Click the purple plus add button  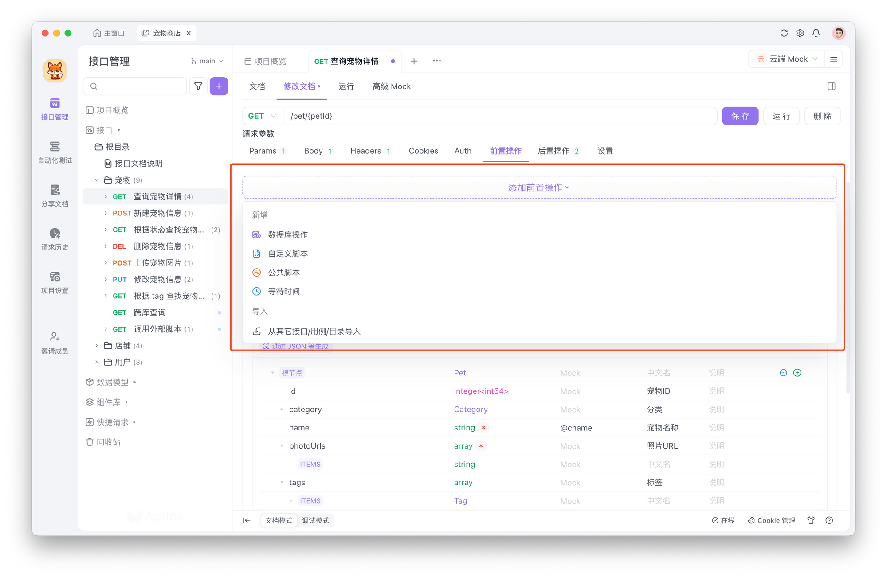pos(219,86)
